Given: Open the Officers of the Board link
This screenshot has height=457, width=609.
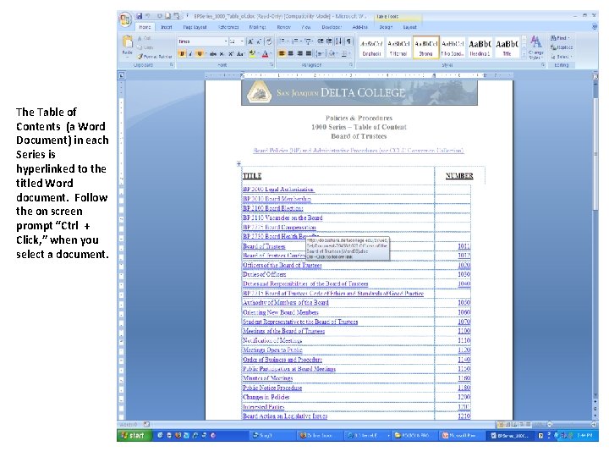Looking at the screenshot, I should pyautogui.click(x=283, y=265).
